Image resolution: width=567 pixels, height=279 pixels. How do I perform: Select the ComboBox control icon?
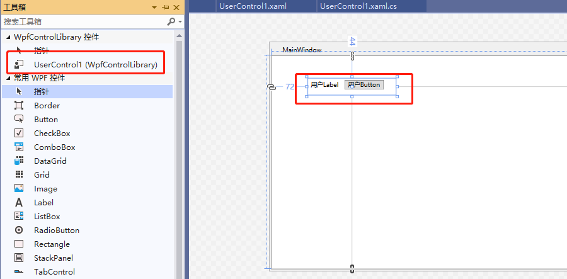pos(19,147)
